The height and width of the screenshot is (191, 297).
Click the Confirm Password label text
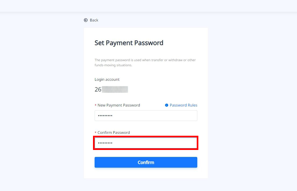click(x=113, y=133)
